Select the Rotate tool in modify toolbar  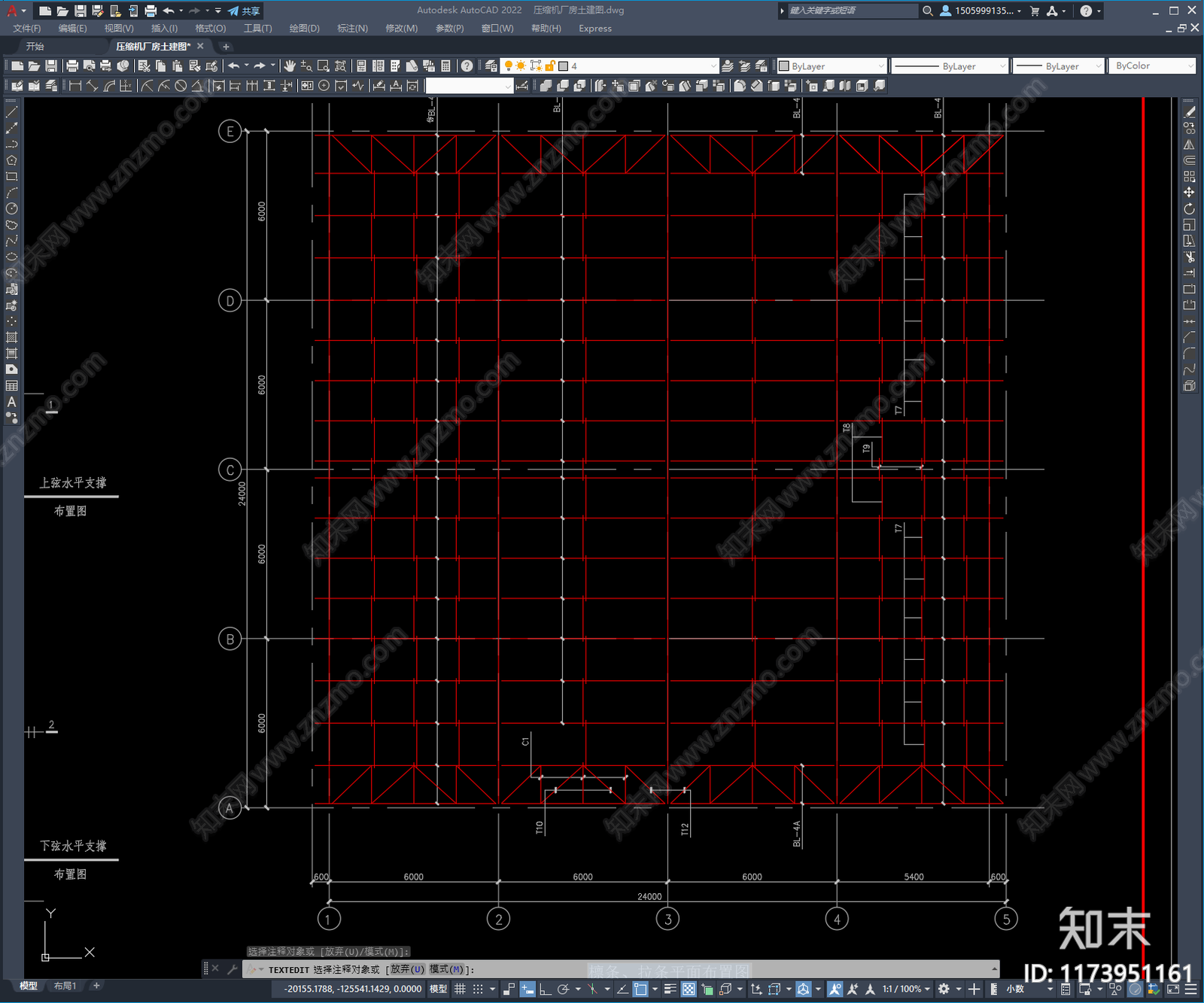[x=1189, y=208]
